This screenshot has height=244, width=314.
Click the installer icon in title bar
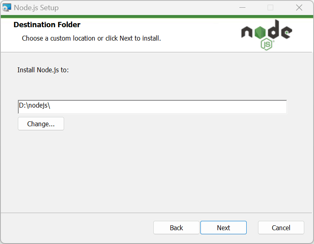[x=7, y=7]
